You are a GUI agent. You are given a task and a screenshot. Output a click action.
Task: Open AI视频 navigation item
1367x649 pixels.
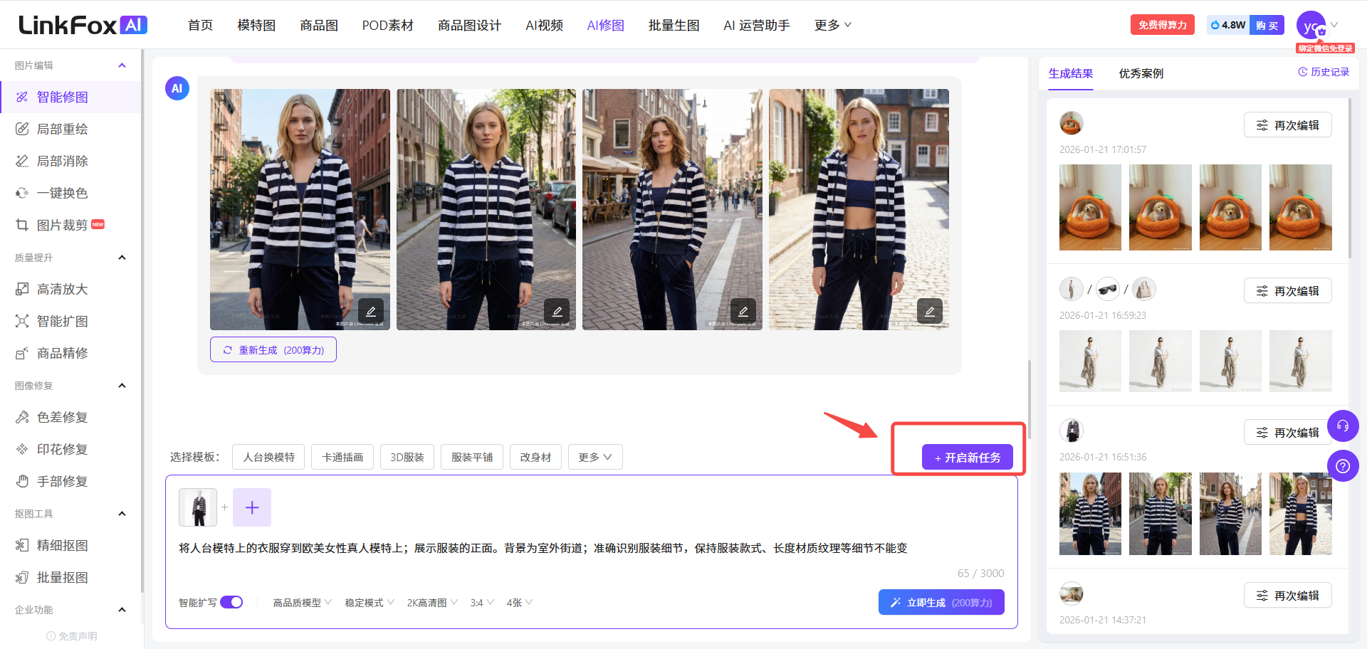(544, 25)
